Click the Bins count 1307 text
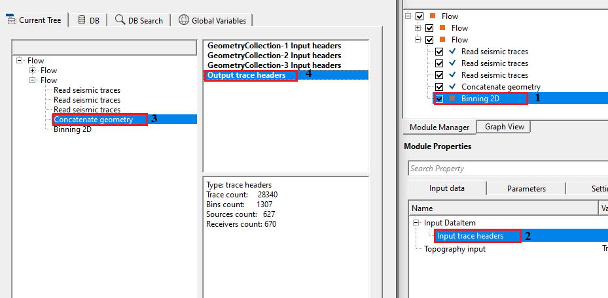This screenshot has height=298, width=608. tap(240, 205)
